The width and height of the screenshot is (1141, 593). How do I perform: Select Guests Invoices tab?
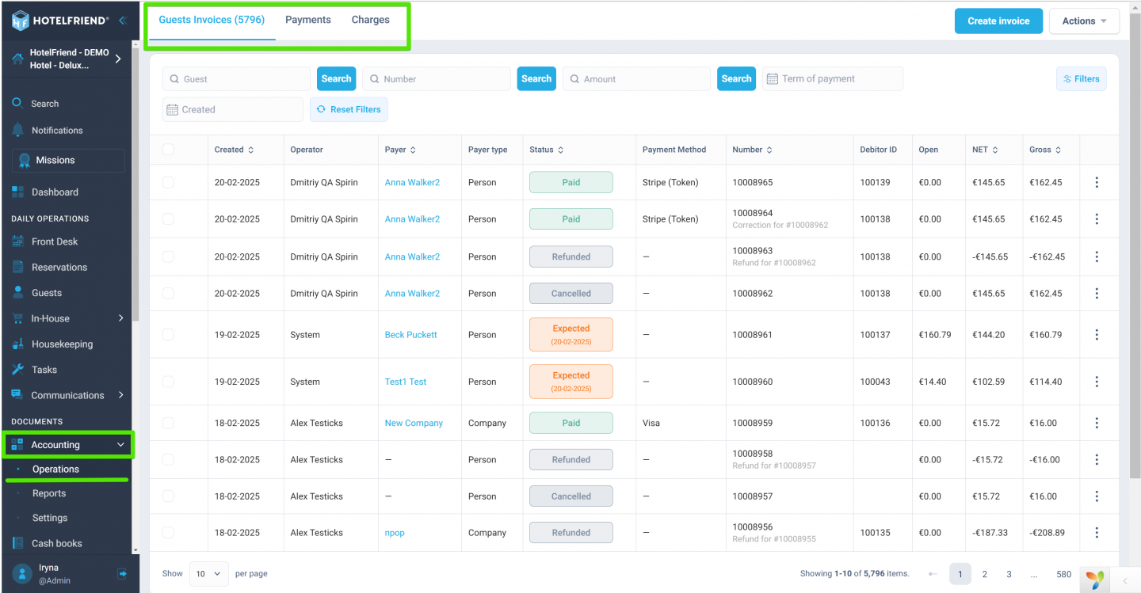click(x=212, y=20)
